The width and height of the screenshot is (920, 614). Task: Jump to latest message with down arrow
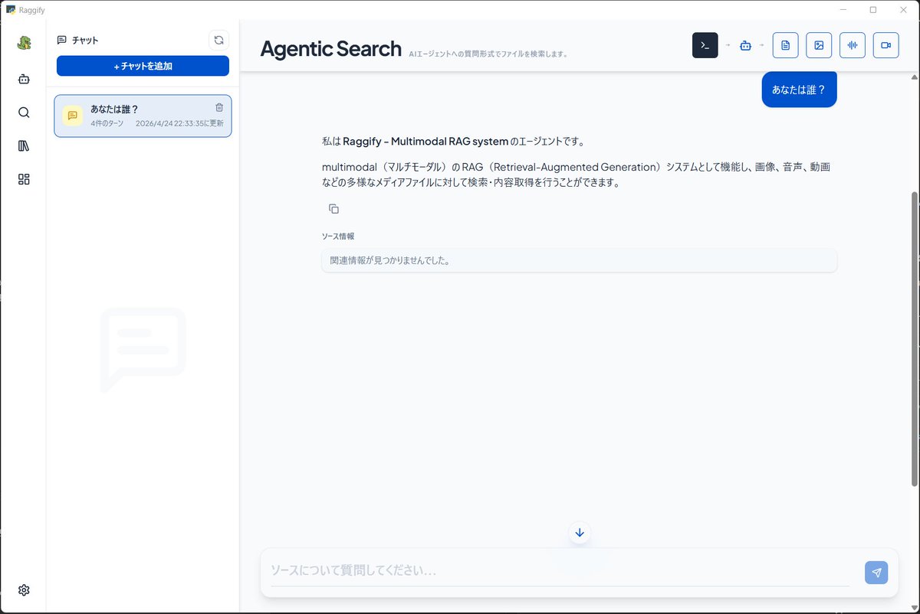click(x=580, y=533)
